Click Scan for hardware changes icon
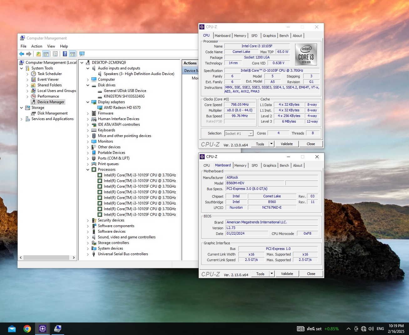This screenshot has height=335, width=409. click(82, 54)
